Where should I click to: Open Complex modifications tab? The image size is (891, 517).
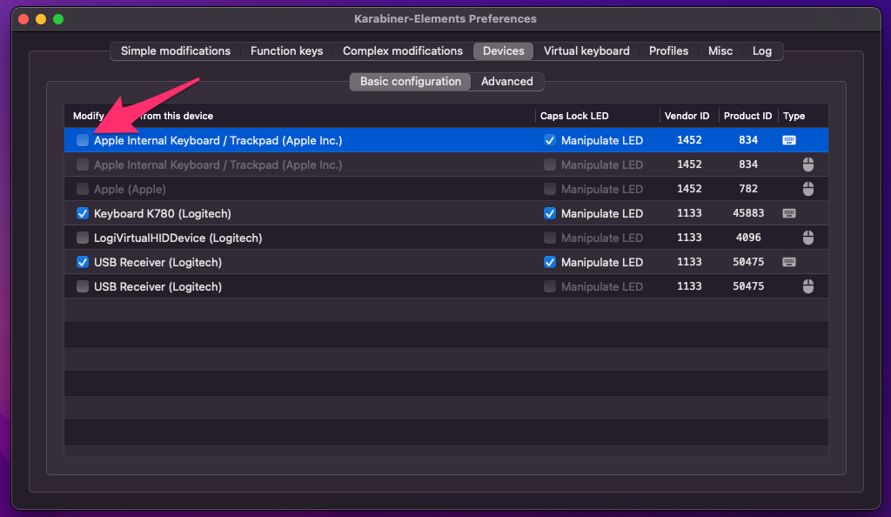tap(402, 51)
